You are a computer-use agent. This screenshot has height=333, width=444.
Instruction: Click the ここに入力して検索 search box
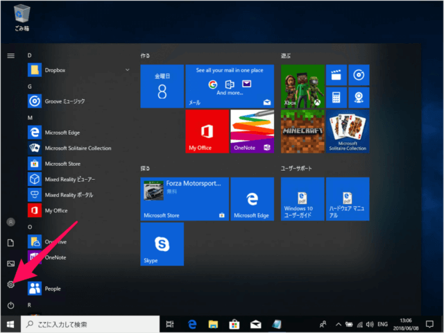90,324
